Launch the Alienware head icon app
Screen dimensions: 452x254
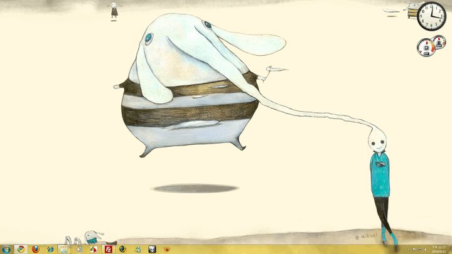(x=152, y=249)
